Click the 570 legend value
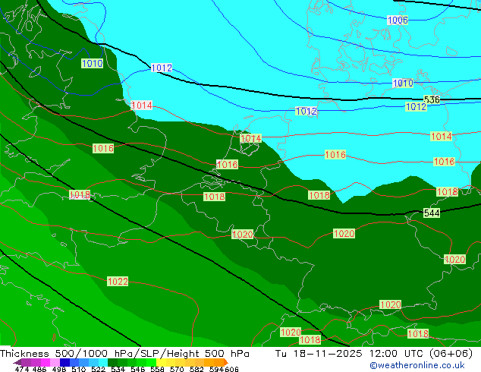This screenshot has height=372, width=481. tap(177, 369)
